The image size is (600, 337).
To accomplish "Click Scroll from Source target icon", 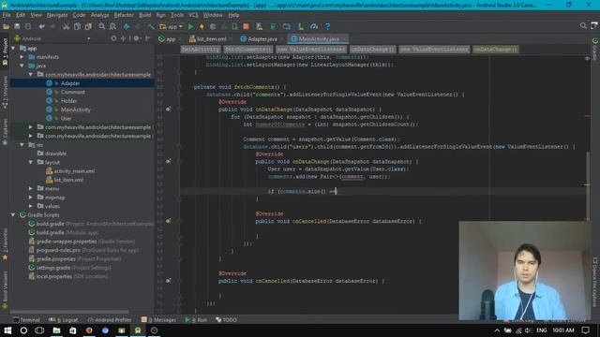I will tap(113, 38).
